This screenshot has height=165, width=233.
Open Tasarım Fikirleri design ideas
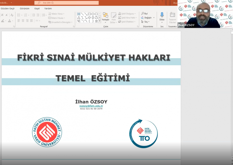coord(172,18)
